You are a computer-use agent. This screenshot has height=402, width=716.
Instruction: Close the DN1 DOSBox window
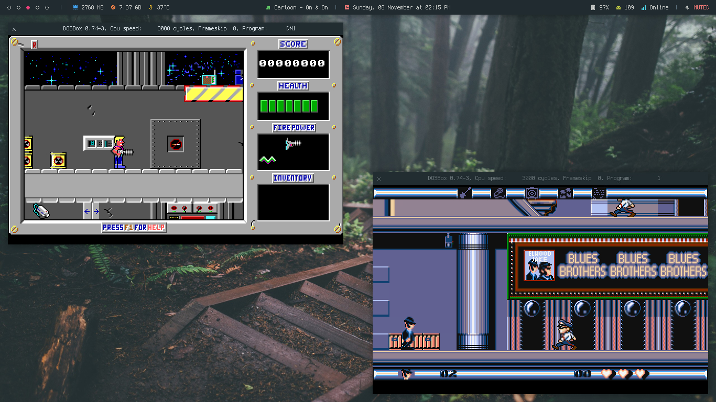tap(14, 29)
